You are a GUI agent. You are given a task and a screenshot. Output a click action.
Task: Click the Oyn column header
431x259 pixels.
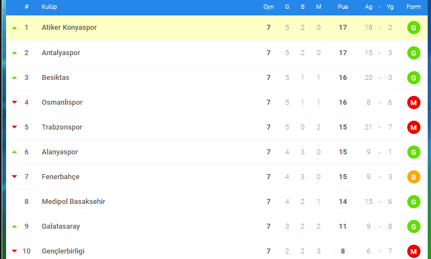point(269,7)
